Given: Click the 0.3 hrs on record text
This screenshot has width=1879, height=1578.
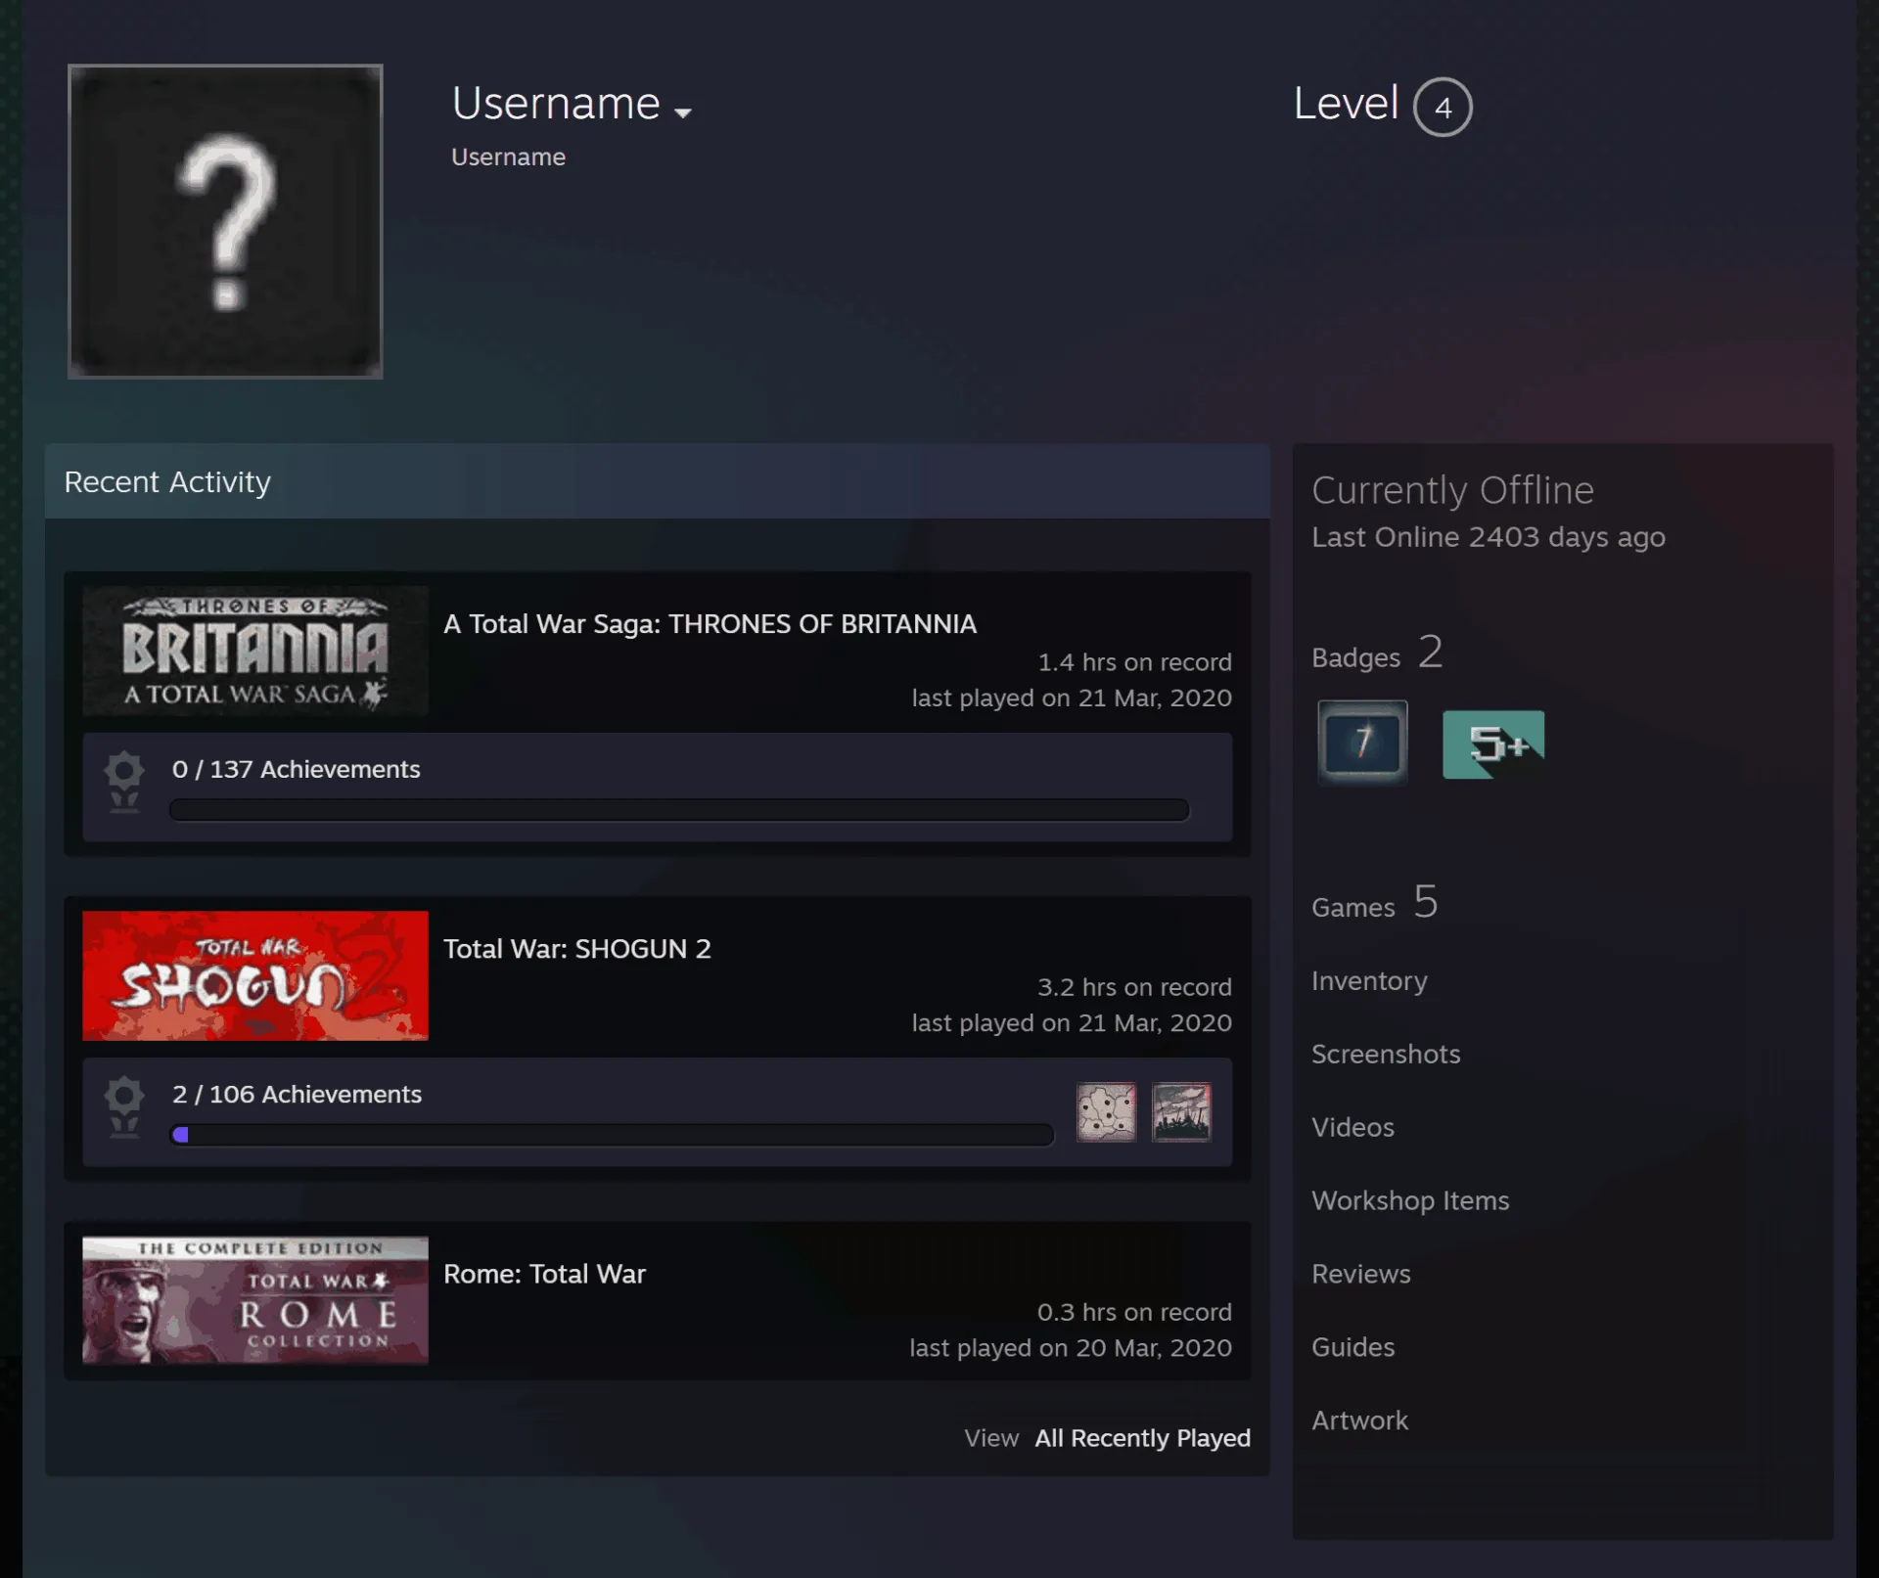Looking at the screenshot, I should tap(1134, 1312).
